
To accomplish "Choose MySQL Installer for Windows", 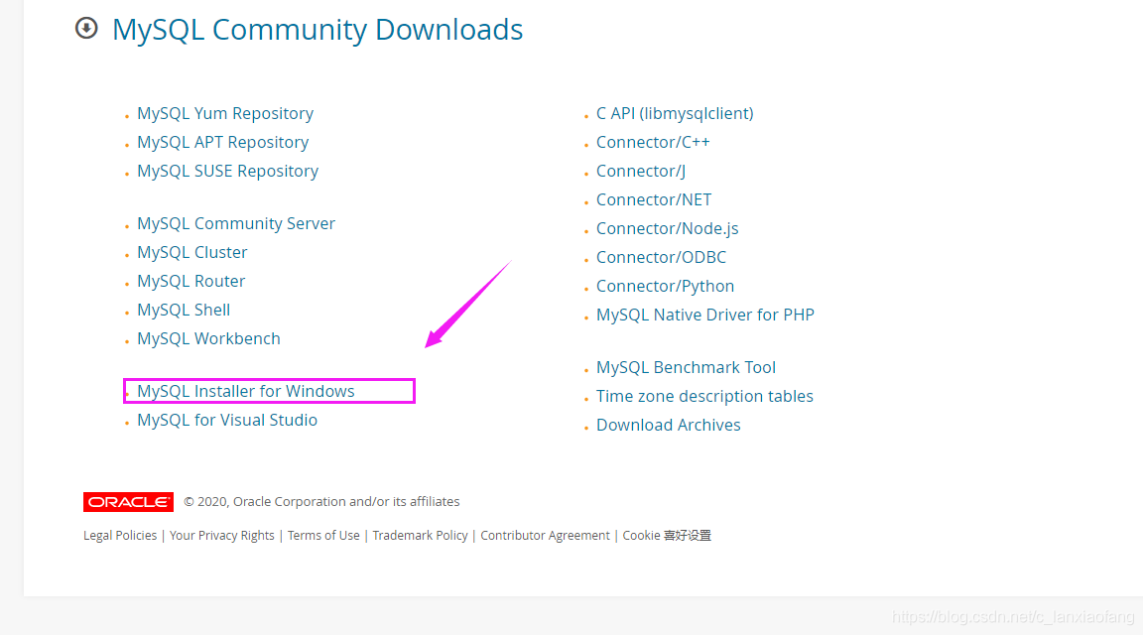I will (x=246, y=391).
